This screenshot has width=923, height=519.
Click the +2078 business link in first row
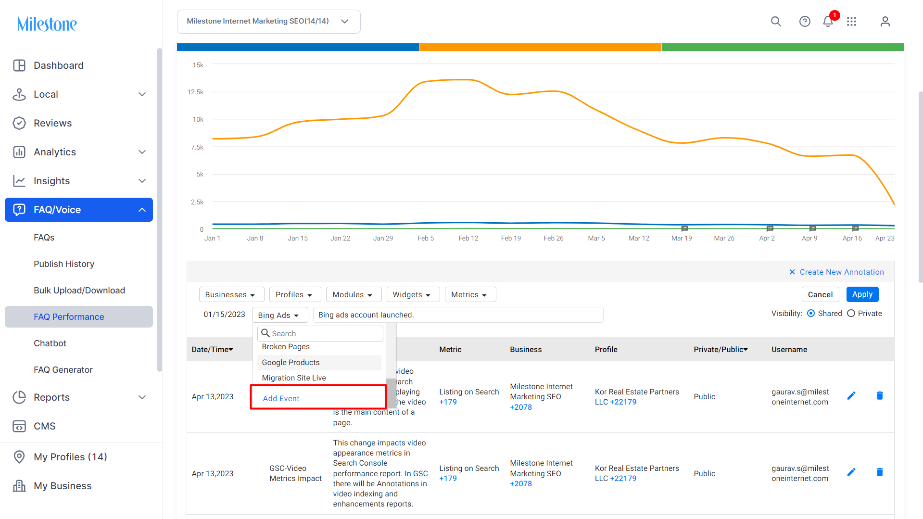coord(521,407)
